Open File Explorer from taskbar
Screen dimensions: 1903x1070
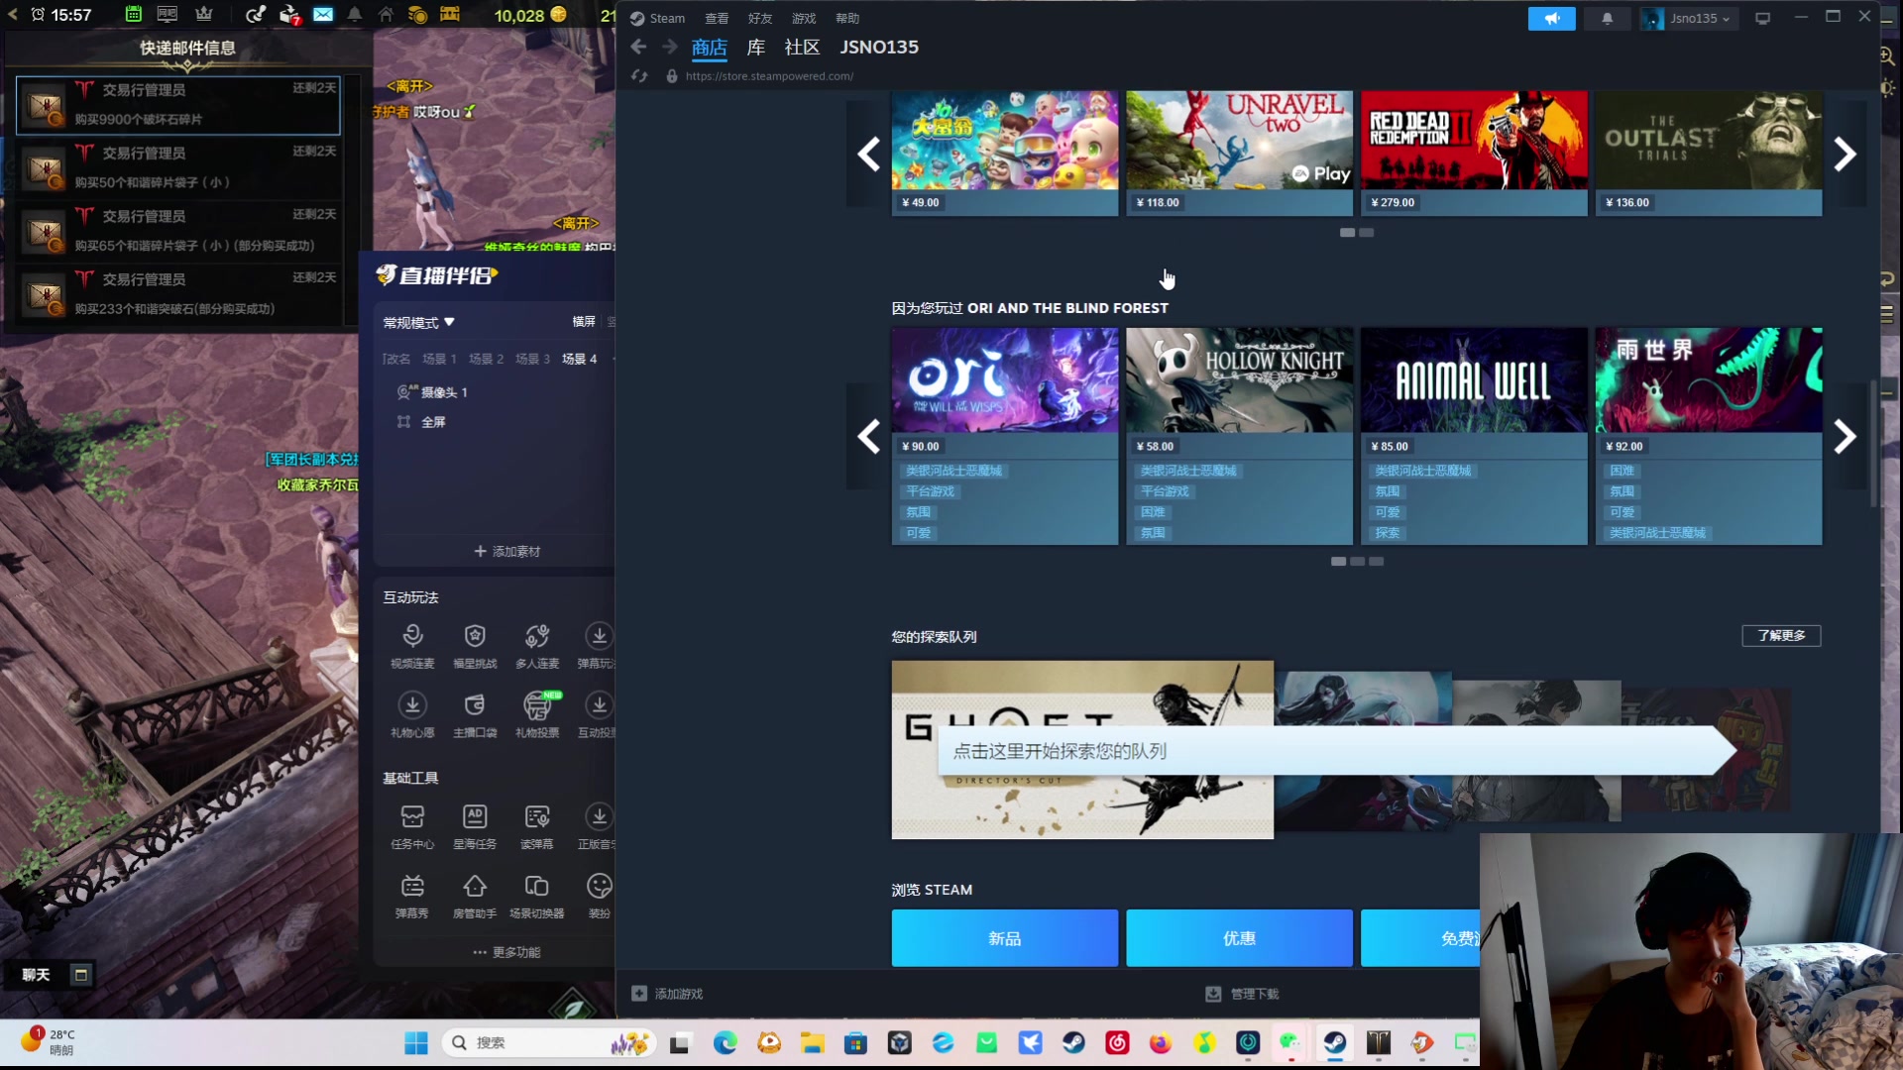[813, 1042]
